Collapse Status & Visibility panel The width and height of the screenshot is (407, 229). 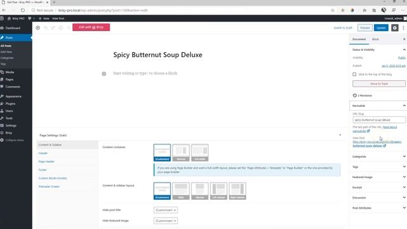(378, 50)
